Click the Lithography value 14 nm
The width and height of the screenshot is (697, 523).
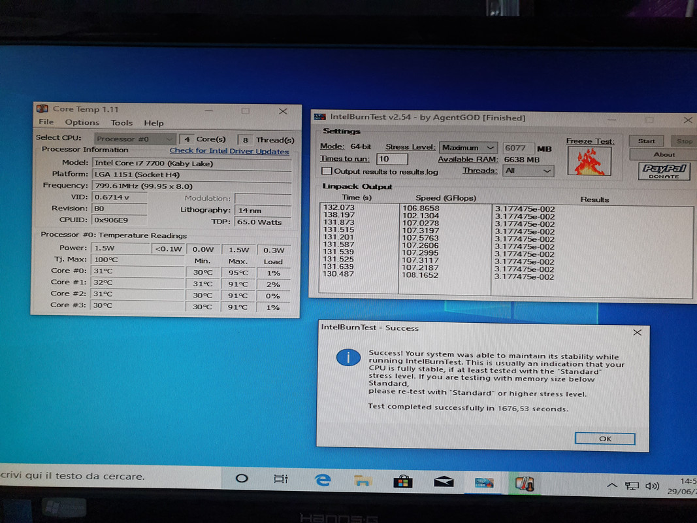[263, 211]
